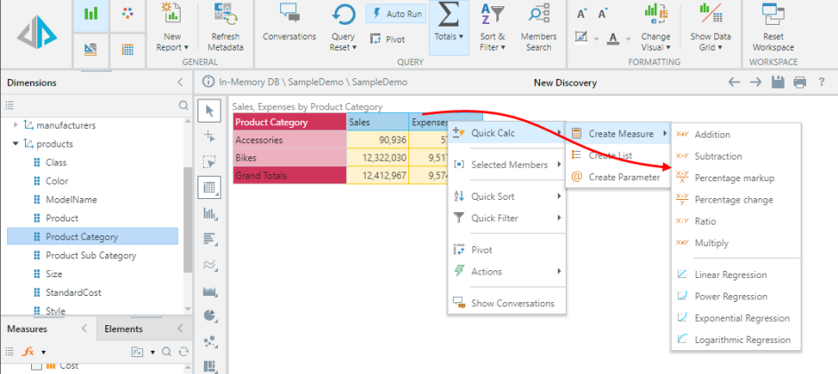Choose the Percentage markup calc

click(x=736, y=178)
